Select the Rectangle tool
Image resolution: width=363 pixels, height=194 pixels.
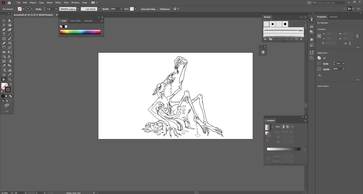4,39
